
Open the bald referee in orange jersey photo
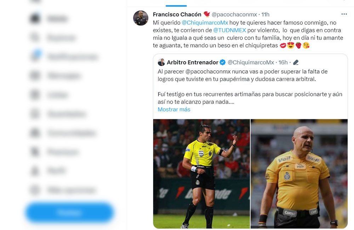pyautogui.click(x=299, y=174)
